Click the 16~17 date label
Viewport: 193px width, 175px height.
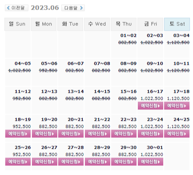[x=155, y=91]
